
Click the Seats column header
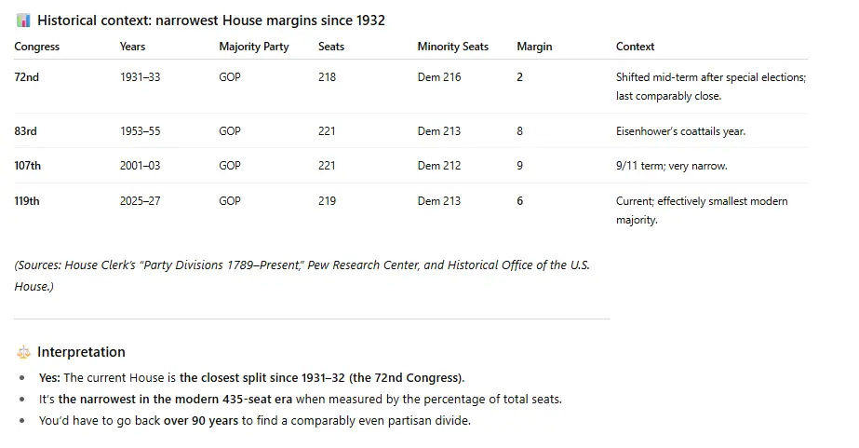(x=331, y=47)
